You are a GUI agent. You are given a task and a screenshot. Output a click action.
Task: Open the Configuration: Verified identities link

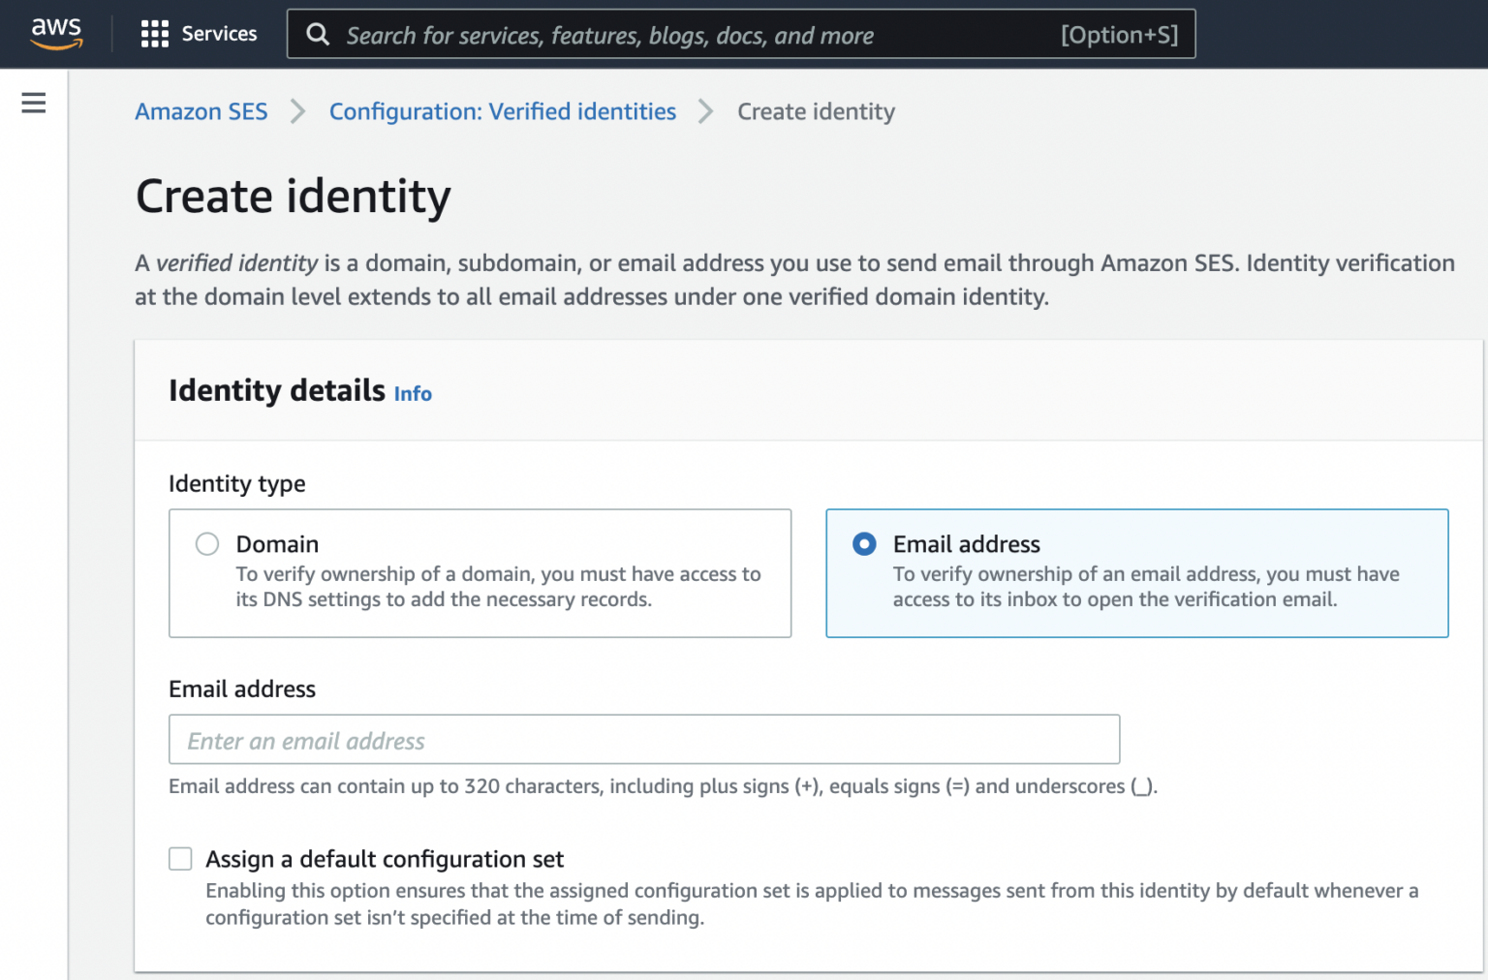coord(502,111)
